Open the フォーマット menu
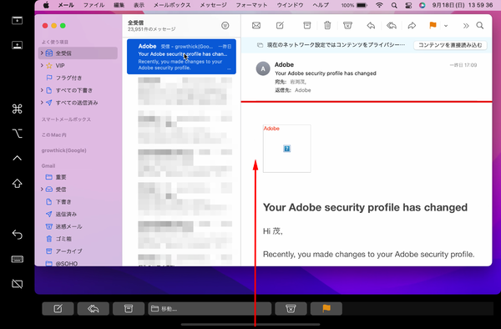Screen dimensions: 501x329 [251, 5]
